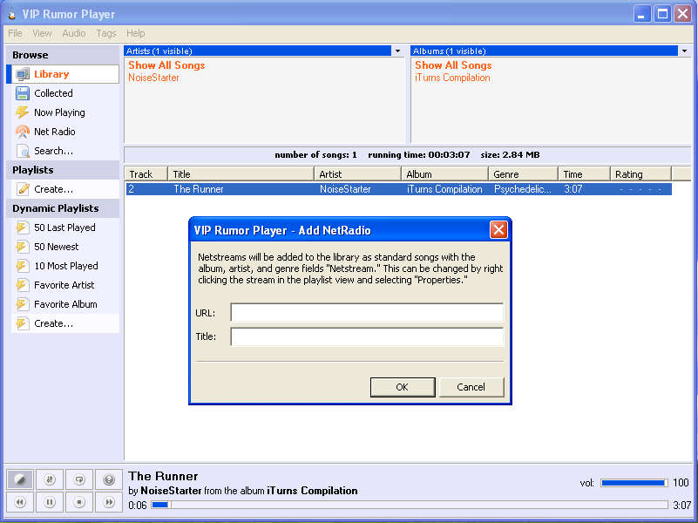Viewport: 698px width, 523px height.
Task: Click the rating dashes in The Runner row
Action: [x=640, y=190]
